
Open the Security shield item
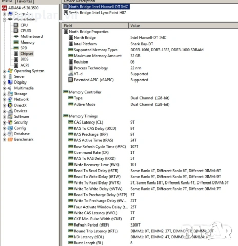(17, 122)
